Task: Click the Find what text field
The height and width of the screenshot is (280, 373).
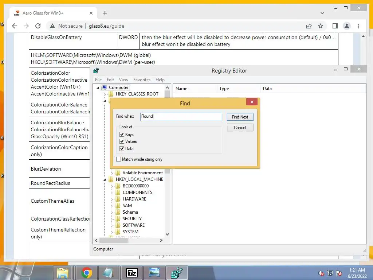Action: coord(181,117)
